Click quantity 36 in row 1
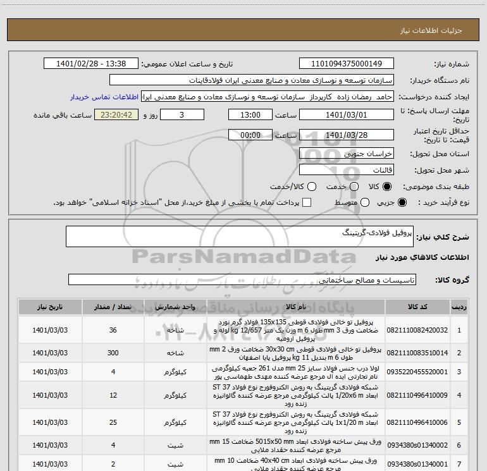The width and height of the screenshot is (487, 471). (x=113, y=330)
